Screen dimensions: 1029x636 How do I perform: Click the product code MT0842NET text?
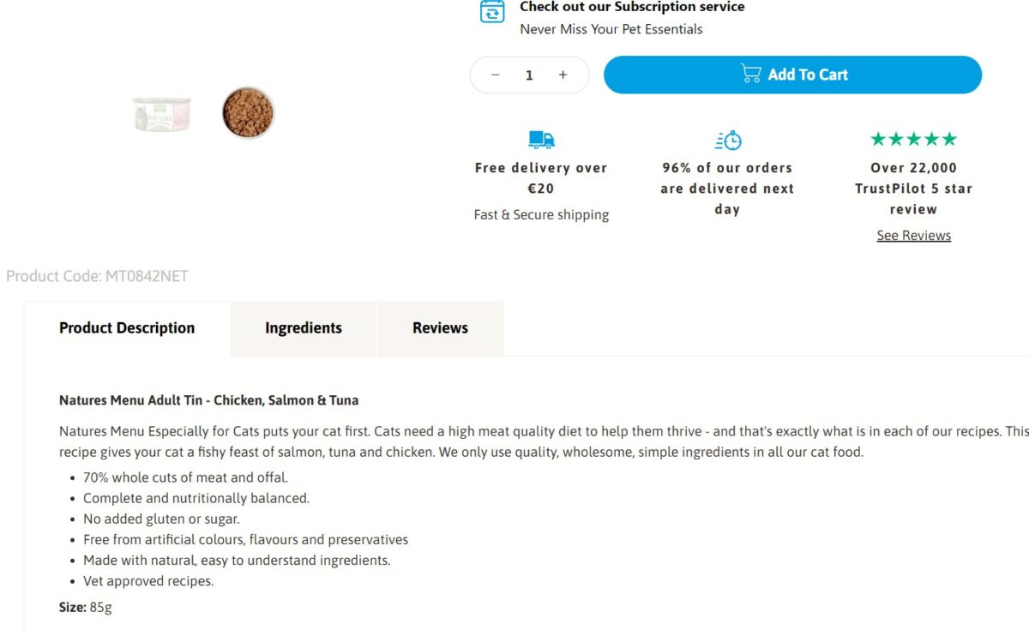tap(97, 276)
